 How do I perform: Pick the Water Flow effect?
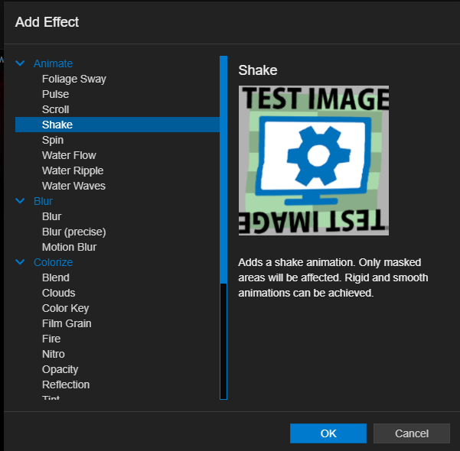pos(69,155)
